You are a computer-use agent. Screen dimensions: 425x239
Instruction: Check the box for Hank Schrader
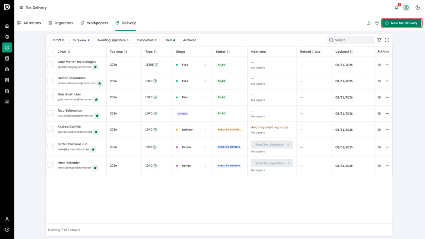click(50, 165)
